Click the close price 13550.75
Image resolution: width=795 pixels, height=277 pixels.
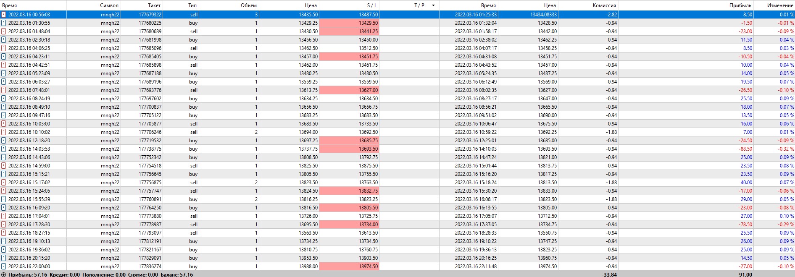click(x=547, y=233)
